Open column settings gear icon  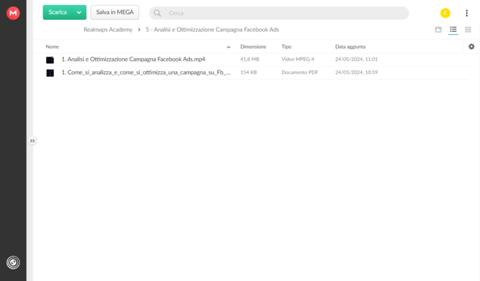pos(472,46)
